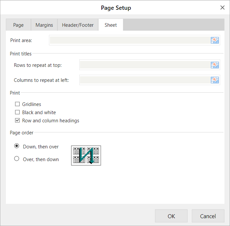Select the Down, then over radio button
The width and height of the screenshot is (230, 226).
point(17,146)
